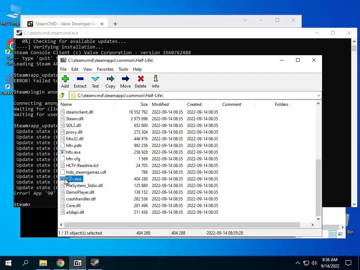Open the Edit menu in 7-Zip
The height and width of the screenshot is (270, 360).
[75, 69]
